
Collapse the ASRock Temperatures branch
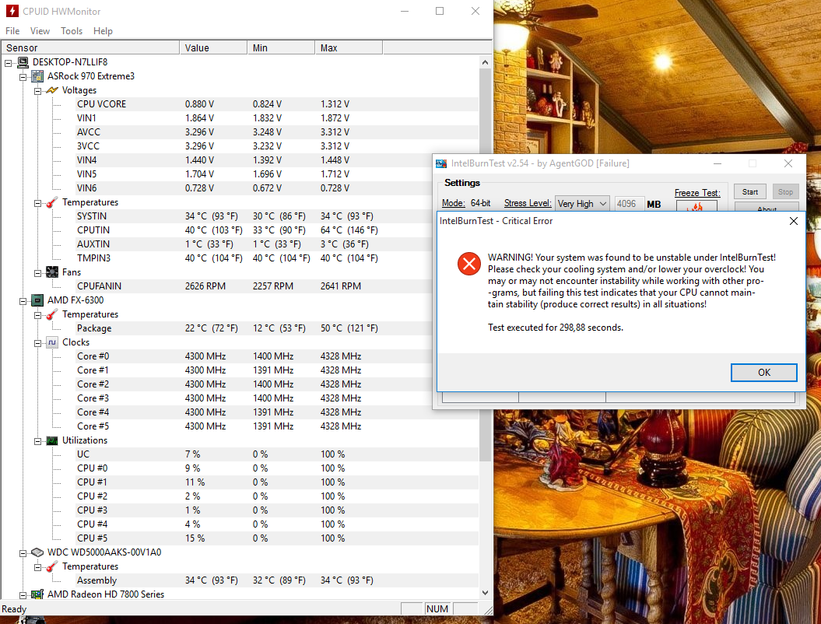click(x=37, y=203)
